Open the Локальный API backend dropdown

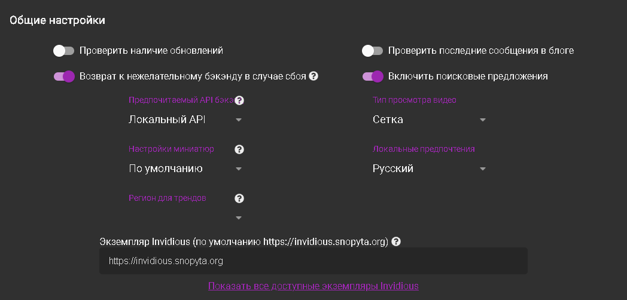[x=185, y=120]
